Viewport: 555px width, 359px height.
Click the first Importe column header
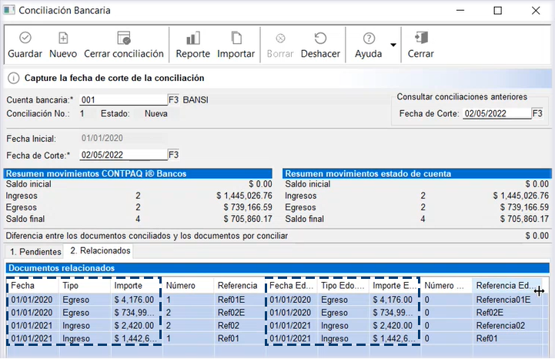click(x=136, y=286)
